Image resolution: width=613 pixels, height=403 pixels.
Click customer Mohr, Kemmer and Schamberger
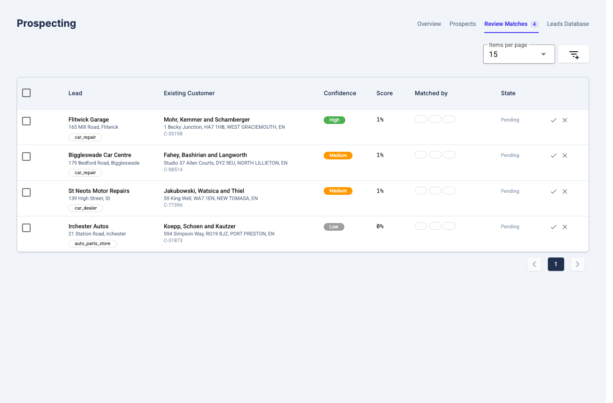click(207, 120)
